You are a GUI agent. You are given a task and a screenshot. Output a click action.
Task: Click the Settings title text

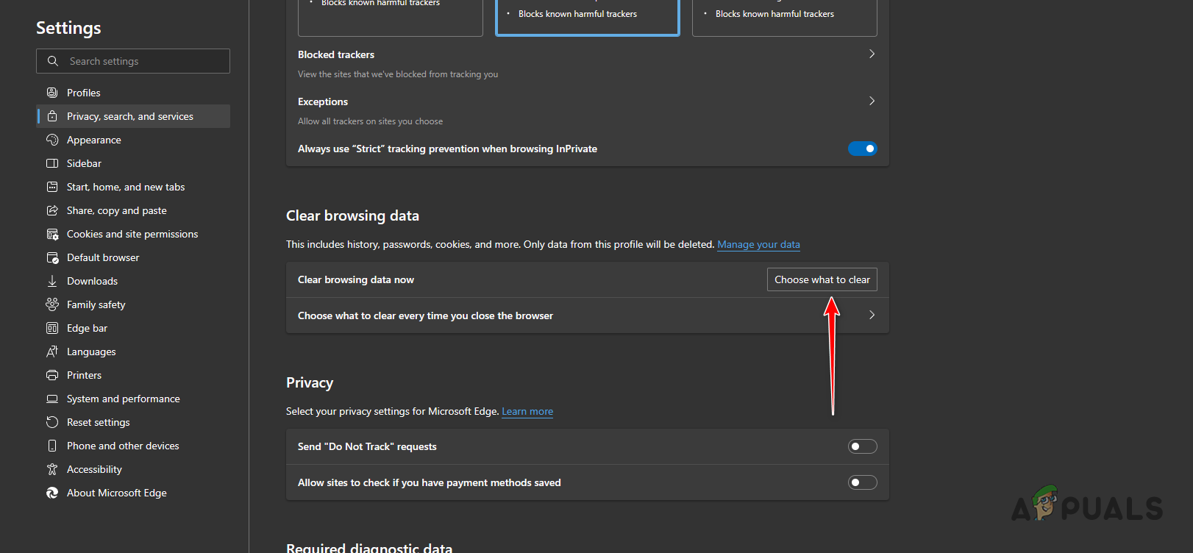[68, 28]
